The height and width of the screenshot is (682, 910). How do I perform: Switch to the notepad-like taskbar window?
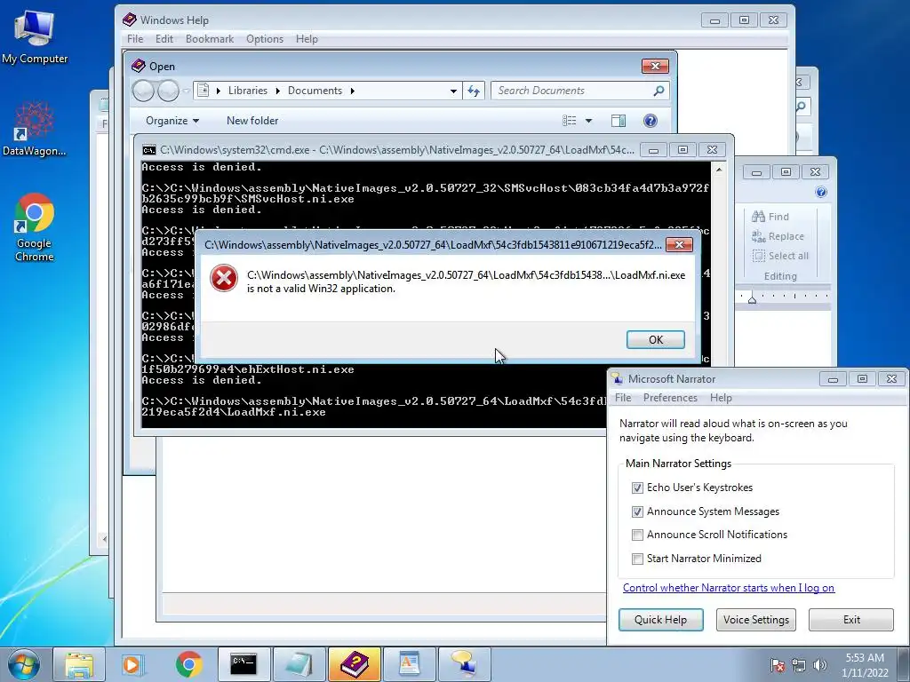[299, 664]
